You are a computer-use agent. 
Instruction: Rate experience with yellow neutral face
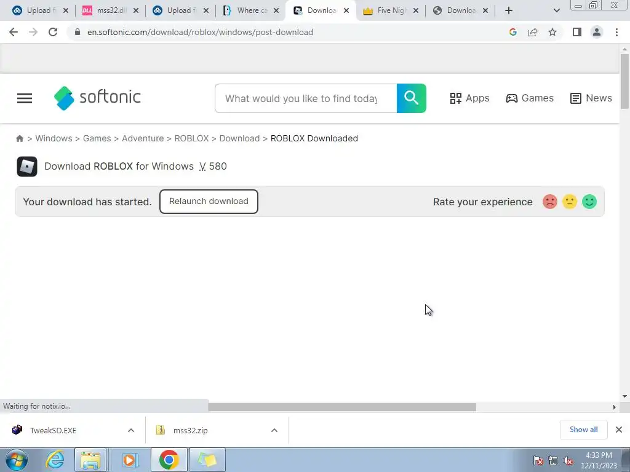(569, 202)
